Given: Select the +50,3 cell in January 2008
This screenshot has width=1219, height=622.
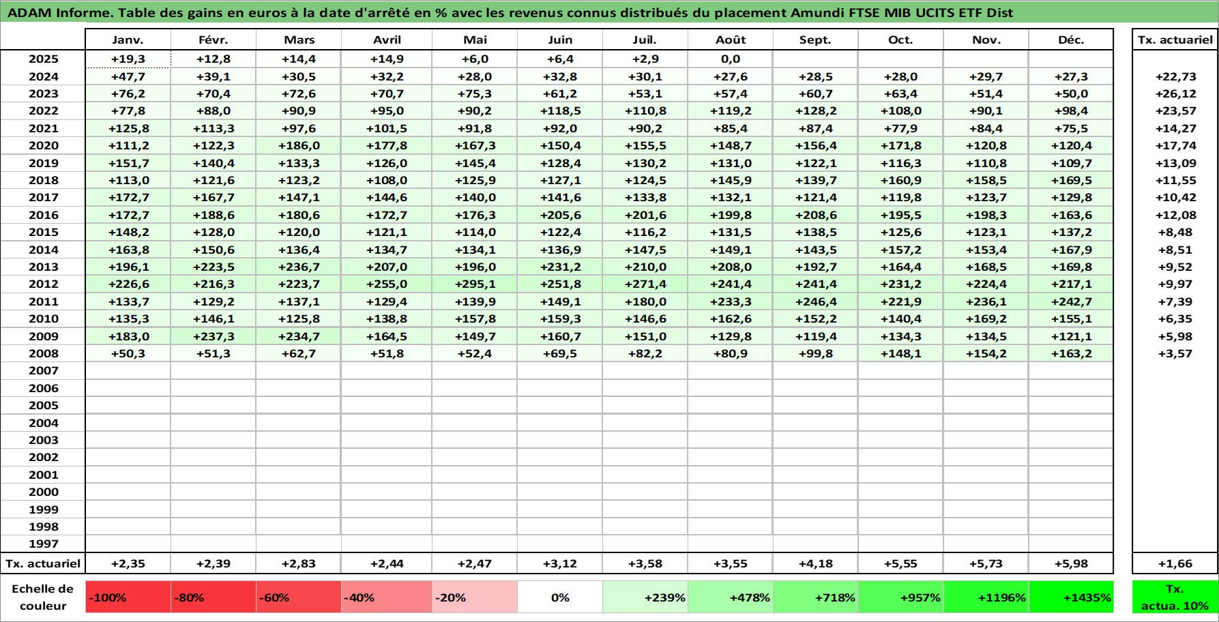Looking at the screenshot, I should 128,353.
